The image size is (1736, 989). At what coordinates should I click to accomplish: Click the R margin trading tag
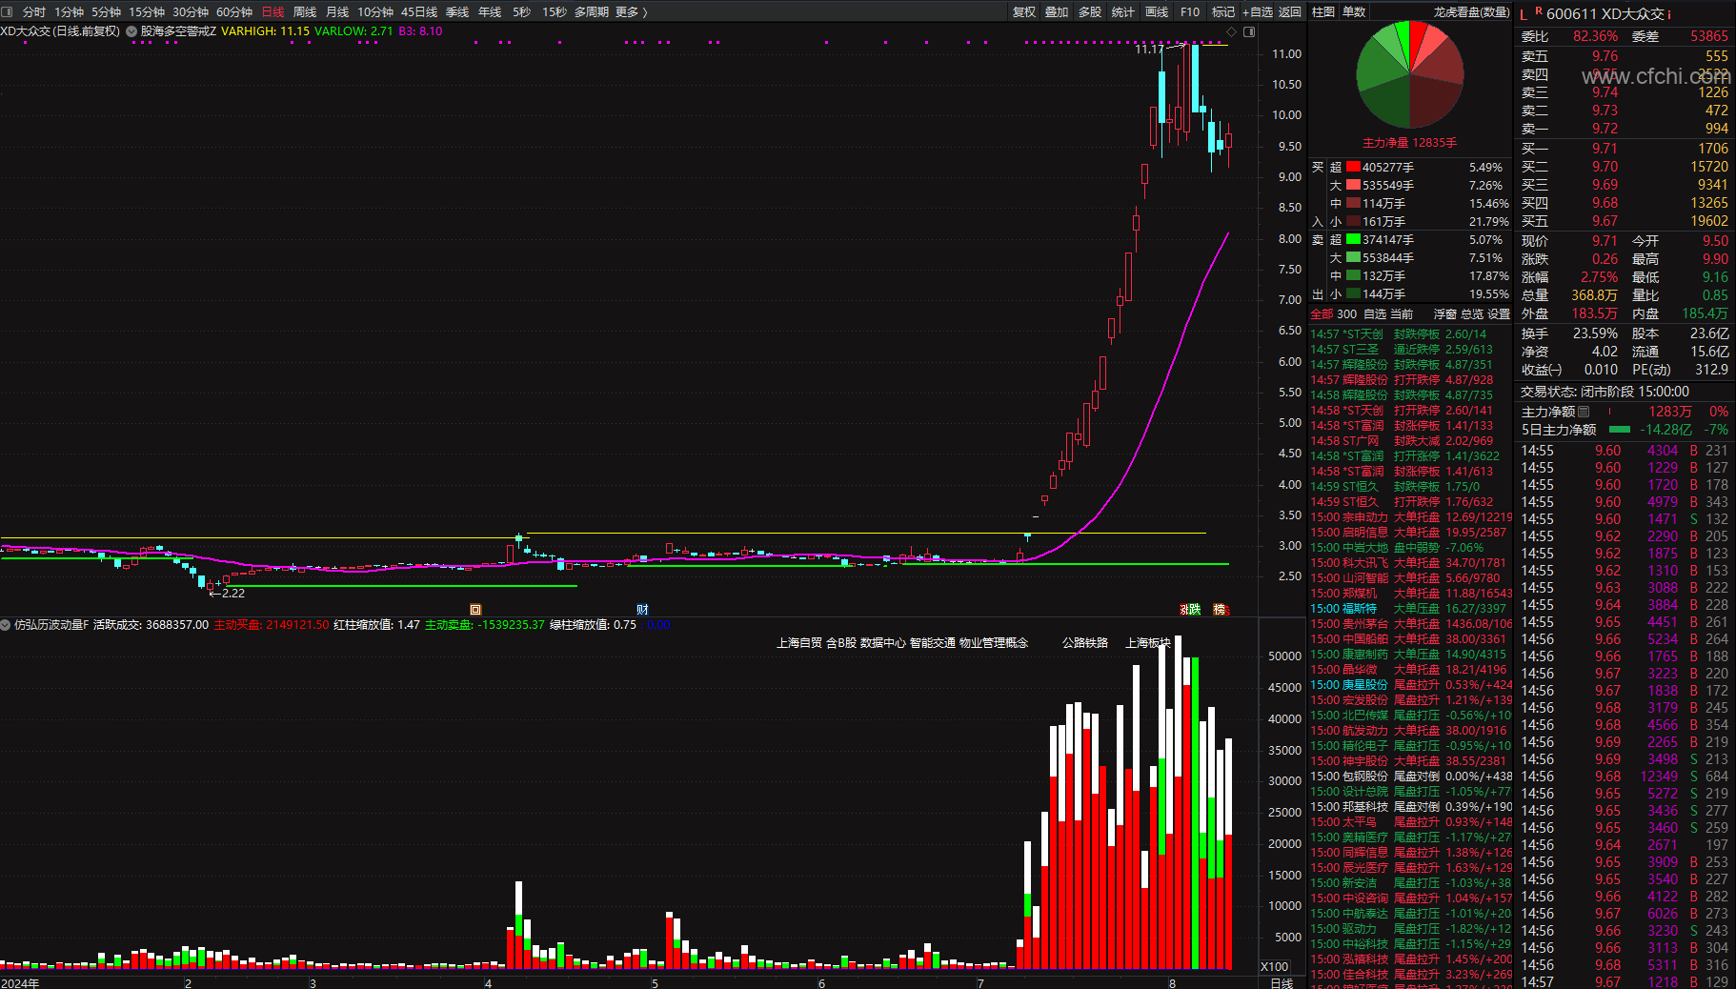(x=1539, y=11)
